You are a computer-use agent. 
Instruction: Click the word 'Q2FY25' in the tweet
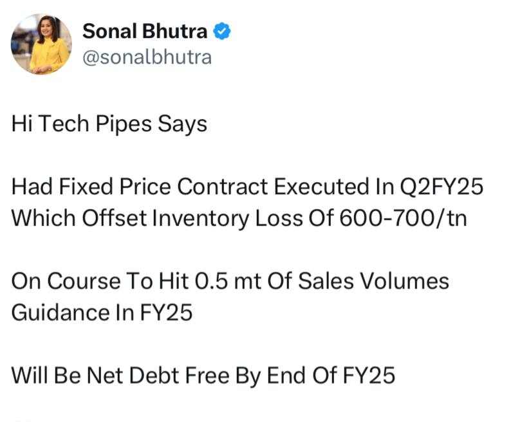coord(442,187)
